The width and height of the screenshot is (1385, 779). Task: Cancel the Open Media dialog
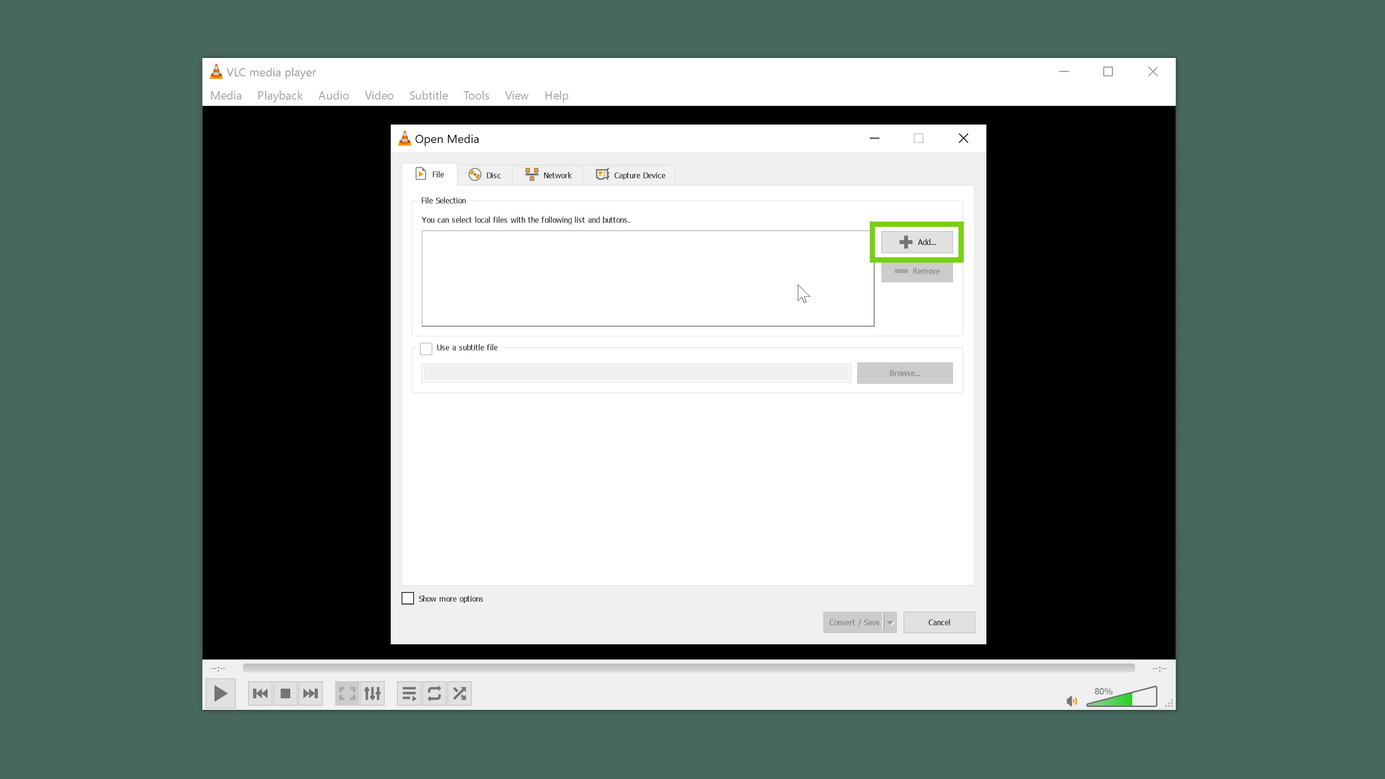coord(939,622)
